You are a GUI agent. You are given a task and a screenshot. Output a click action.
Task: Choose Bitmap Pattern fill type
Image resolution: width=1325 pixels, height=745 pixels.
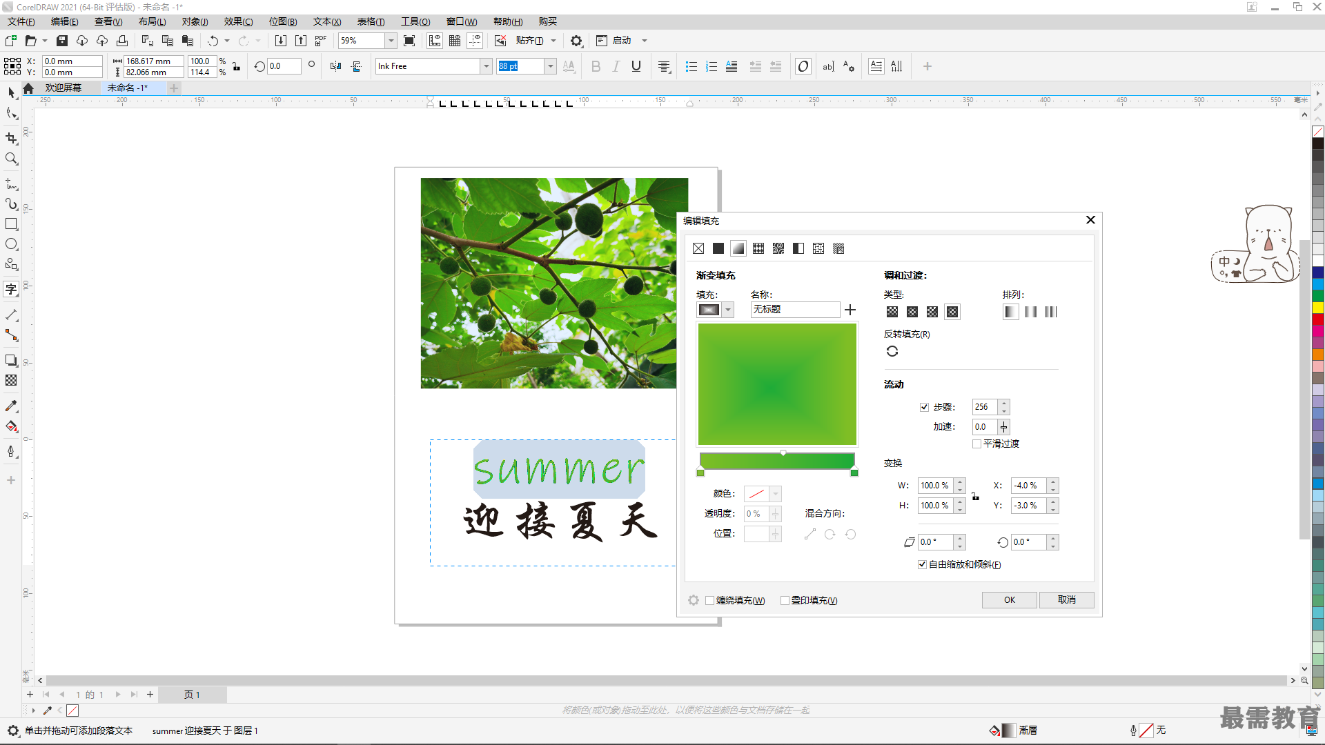(x=778, y=248)
